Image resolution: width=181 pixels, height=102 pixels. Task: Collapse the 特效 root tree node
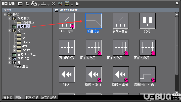5,14
